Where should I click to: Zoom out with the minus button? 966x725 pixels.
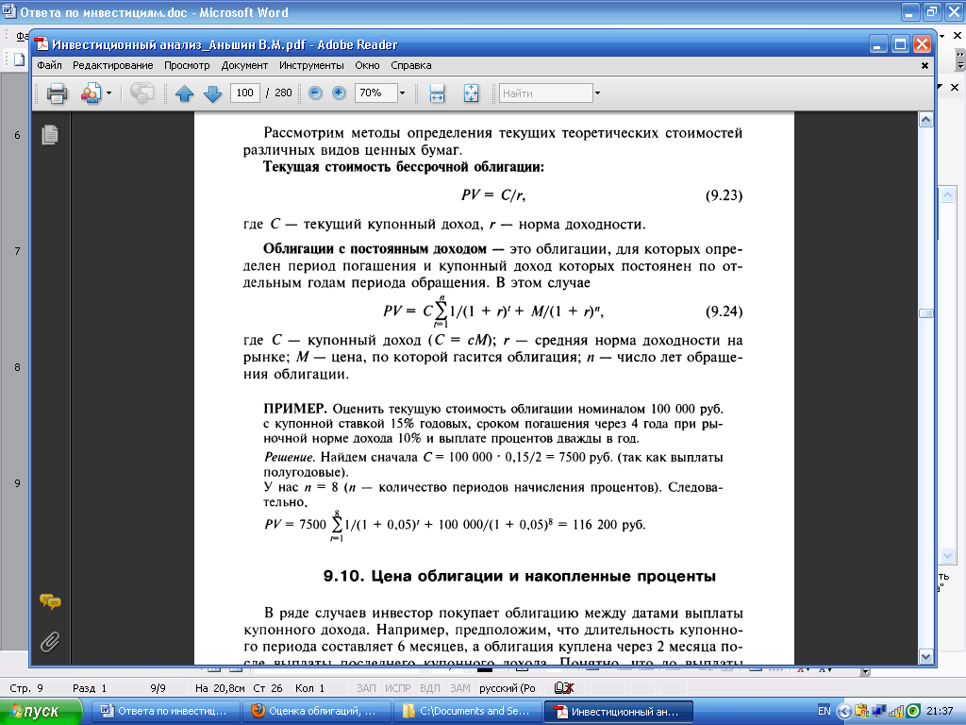pyautogui.click(x=315, y=93)
